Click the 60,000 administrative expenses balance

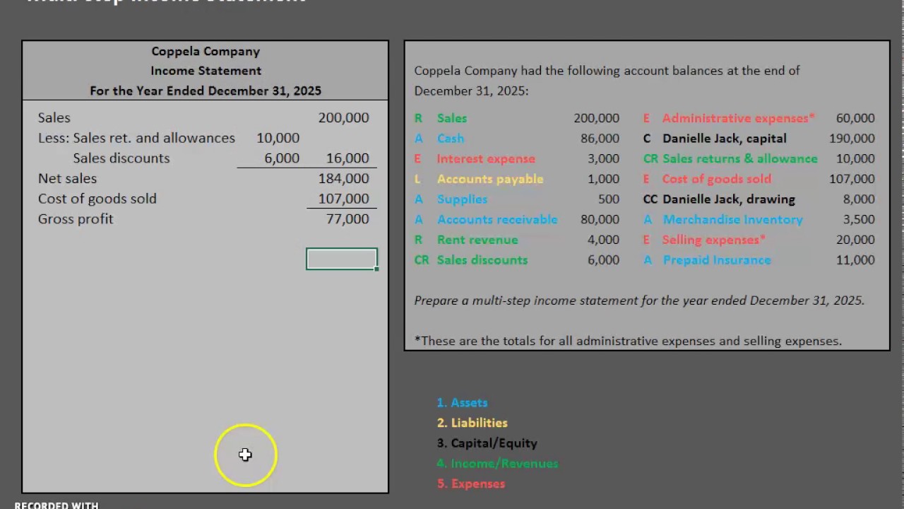tap(855, 118)
